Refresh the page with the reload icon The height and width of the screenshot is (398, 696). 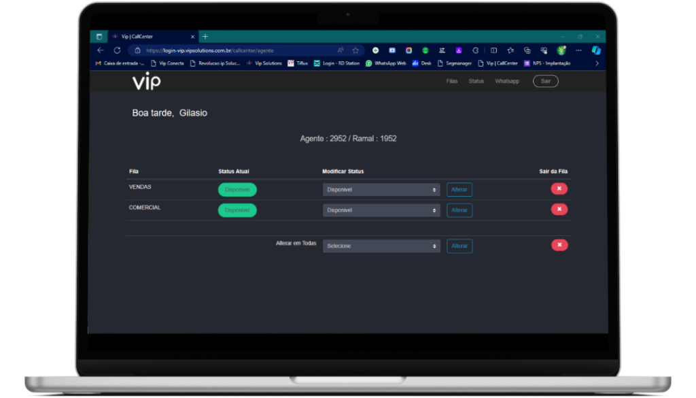117,50
